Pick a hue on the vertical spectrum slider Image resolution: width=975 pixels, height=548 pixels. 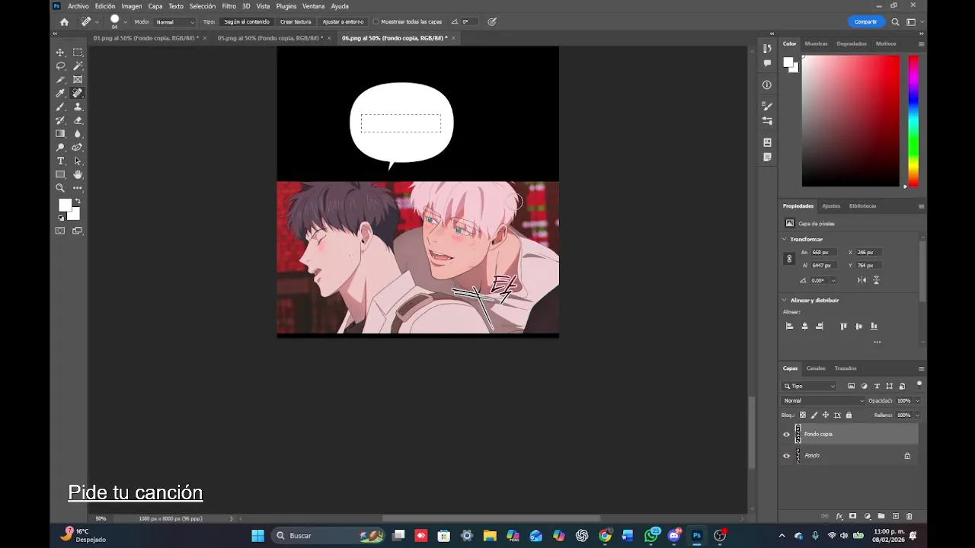pos(913,120)
